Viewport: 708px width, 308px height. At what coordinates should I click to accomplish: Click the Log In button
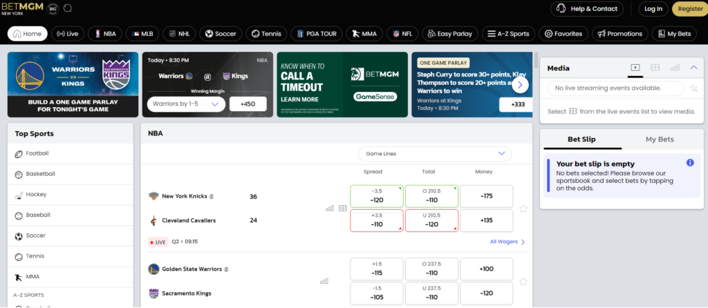point(653,9)
